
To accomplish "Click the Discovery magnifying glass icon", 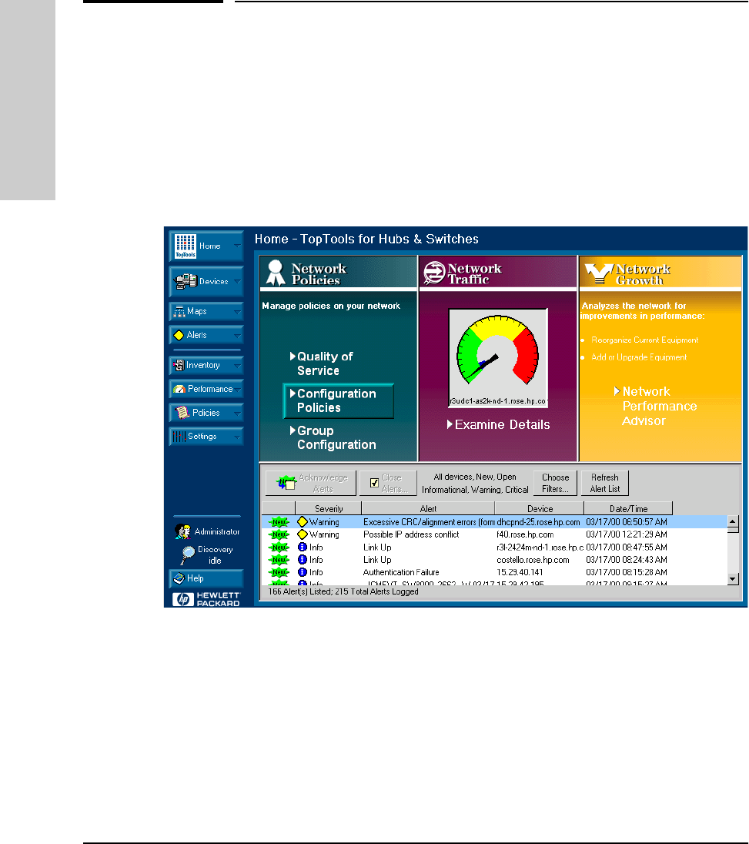I will (188, 554).
